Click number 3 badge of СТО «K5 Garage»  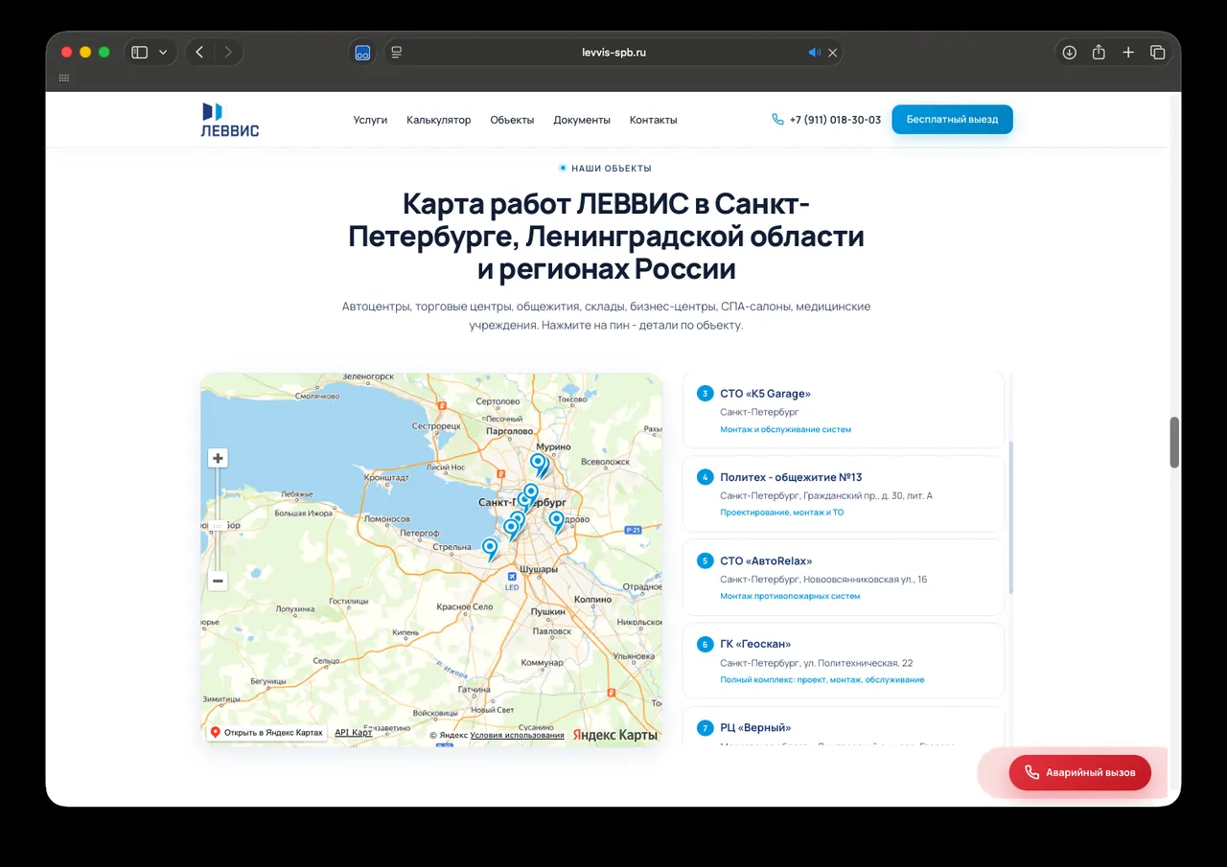point(706,393)
